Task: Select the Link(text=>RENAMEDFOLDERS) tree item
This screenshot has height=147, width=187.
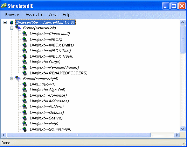Action: pos(58,73)
